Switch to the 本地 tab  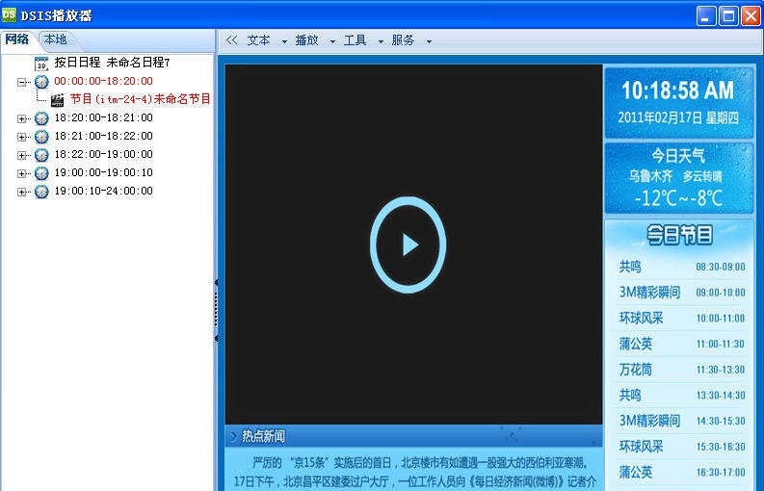[x=55, y=39]
